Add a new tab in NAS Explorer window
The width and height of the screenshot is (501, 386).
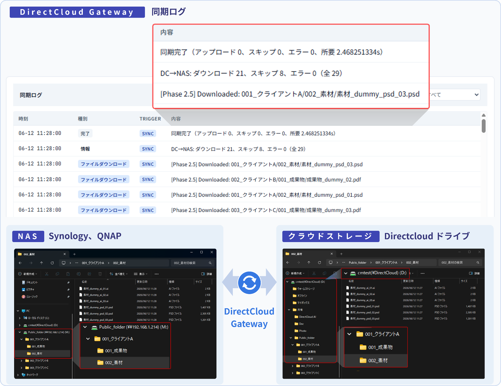(x=74, y=254)
